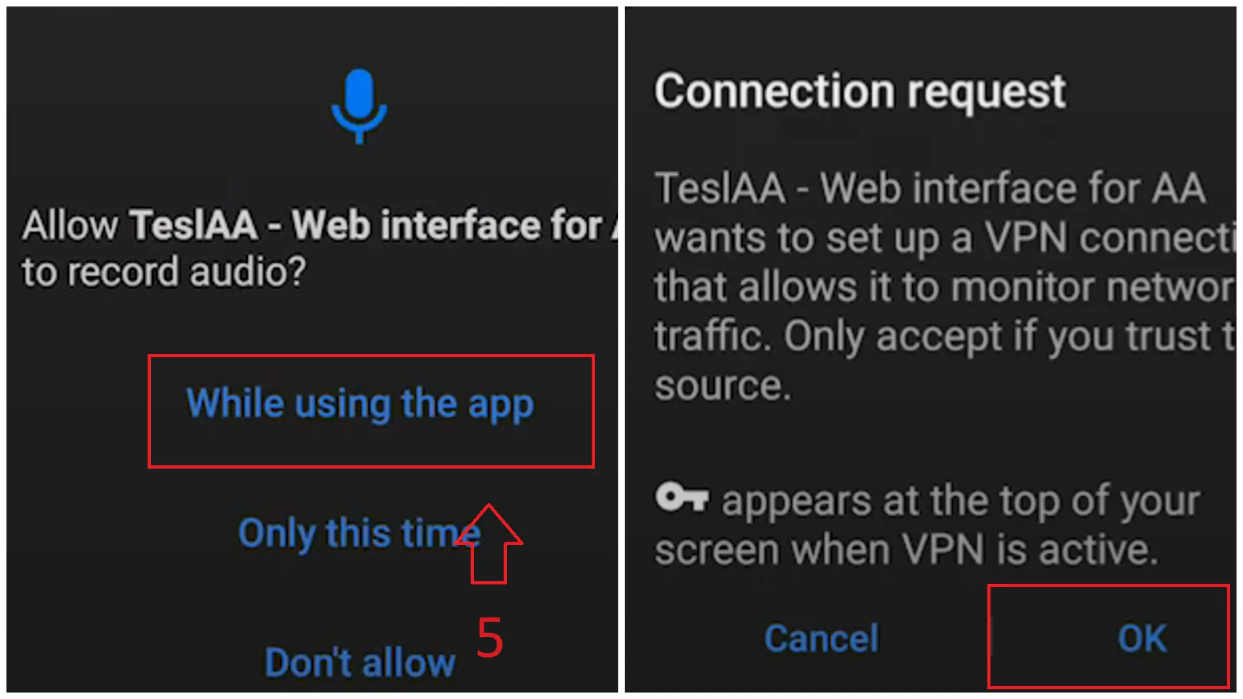1243x699 pixels.
Task: Click 'that allows it to monitor' line
Action: 945,287
